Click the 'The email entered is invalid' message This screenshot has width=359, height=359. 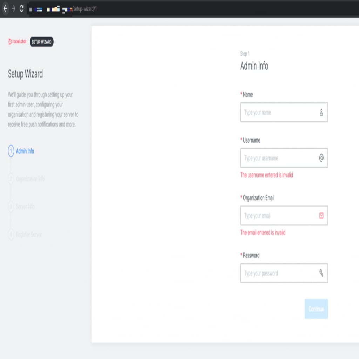[x=263, y=233]
